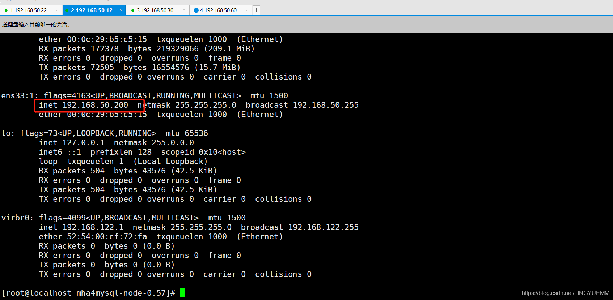Click "flags=73<UP,LOOPBACK,RUNNING>"
The image size is (613, 300).
coord(88,133)
